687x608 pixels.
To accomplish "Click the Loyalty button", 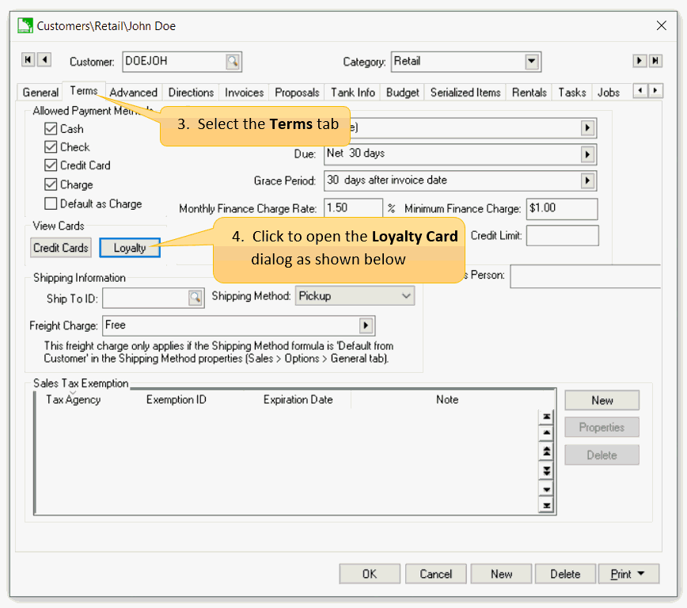I will click(x=130, y=248).
